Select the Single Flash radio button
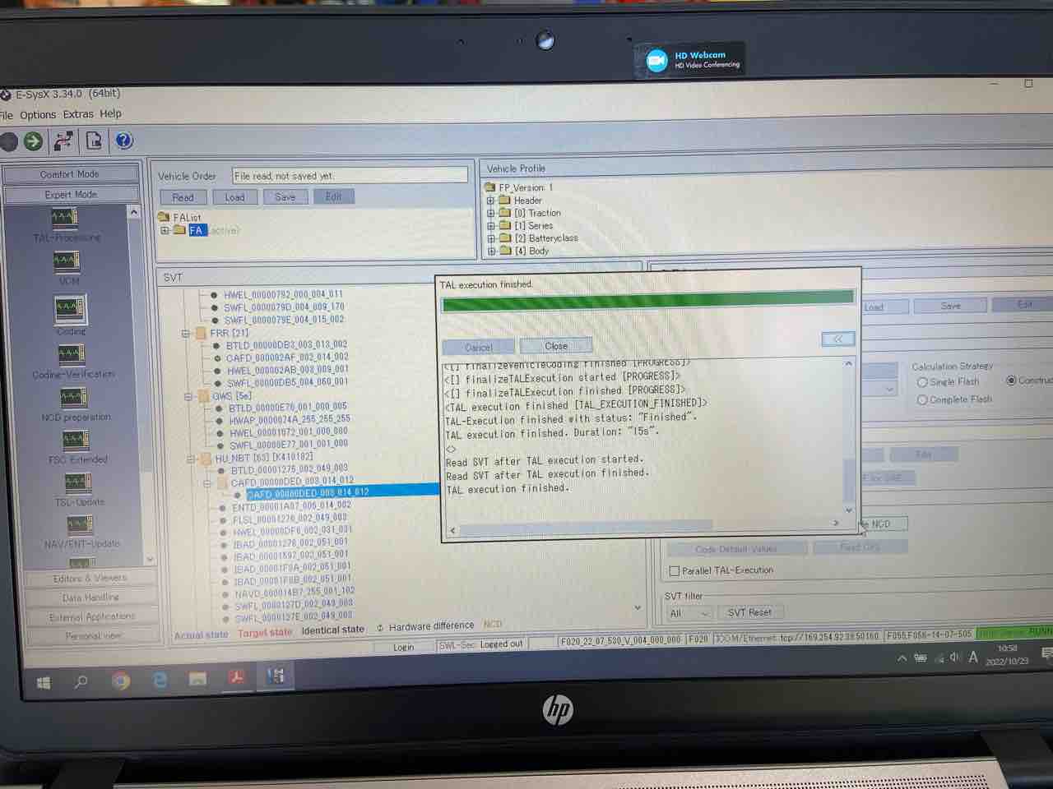The image size is (1053, 789). click(922, 382)
